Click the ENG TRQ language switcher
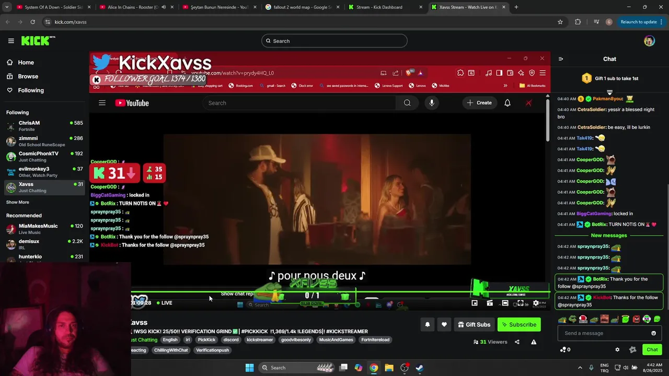This screenshot has width=669, height=376. pyautogui.click(x=604, y=368)
